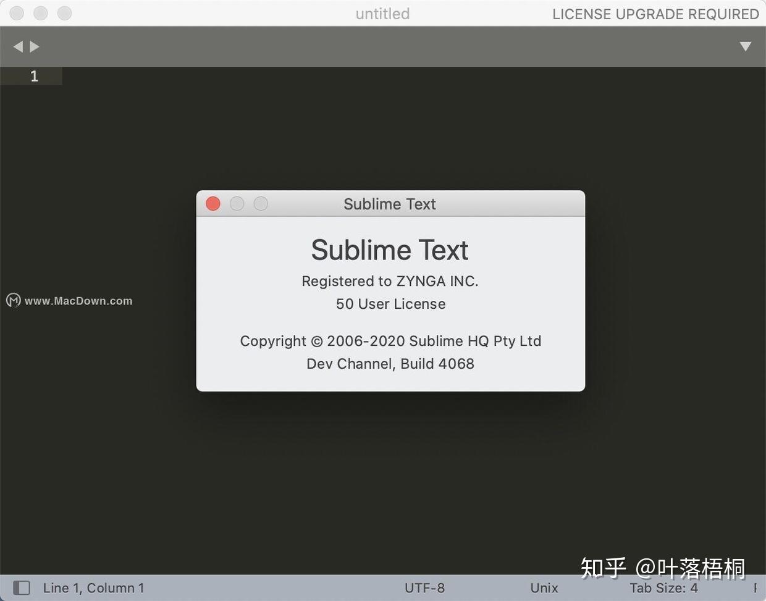This screenshot has height=601, width=766.
Task: Click the Sublime Text dialog title bar
Action: tap(389, 204)
